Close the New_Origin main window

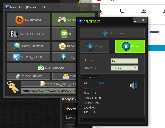point(94,6)
